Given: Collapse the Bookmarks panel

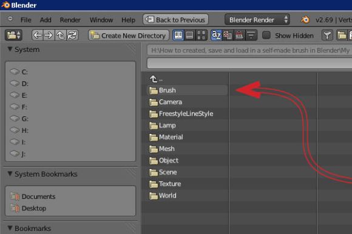Looking at the screenshot, I should point(10,228).
